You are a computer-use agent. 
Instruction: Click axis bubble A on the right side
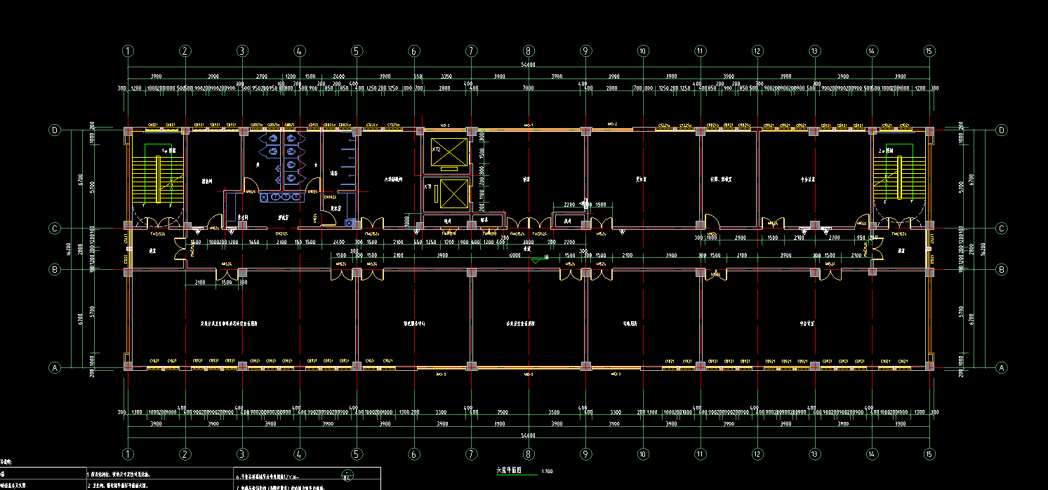tap(1002, 367)
